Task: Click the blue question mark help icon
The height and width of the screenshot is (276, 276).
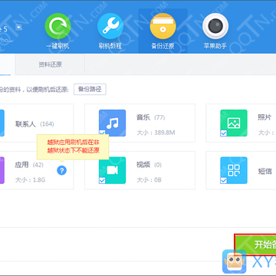Action: [61, 170]
